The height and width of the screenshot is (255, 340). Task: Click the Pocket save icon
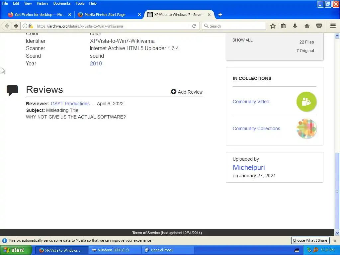pyautogui.click(x=319, y=26)
